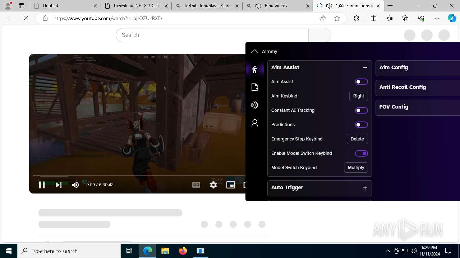The width and height of the screenshot is (460, 258).
Task: Click the YouTube search field
Action: pos(212,35)
